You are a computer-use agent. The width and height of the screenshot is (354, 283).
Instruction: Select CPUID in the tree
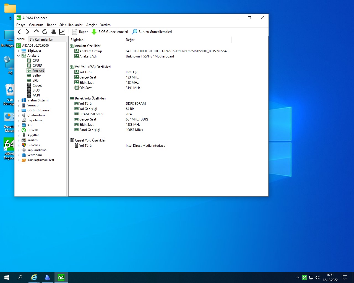click(37, 65)
